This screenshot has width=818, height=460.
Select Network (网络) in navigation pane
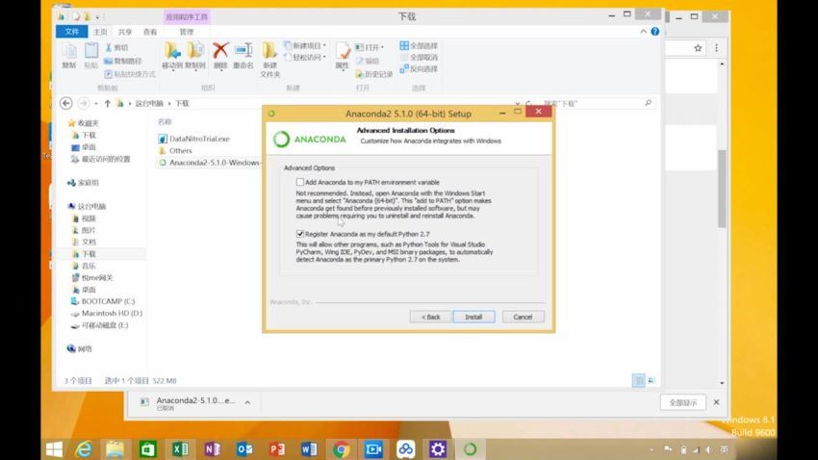click(80, 349)
